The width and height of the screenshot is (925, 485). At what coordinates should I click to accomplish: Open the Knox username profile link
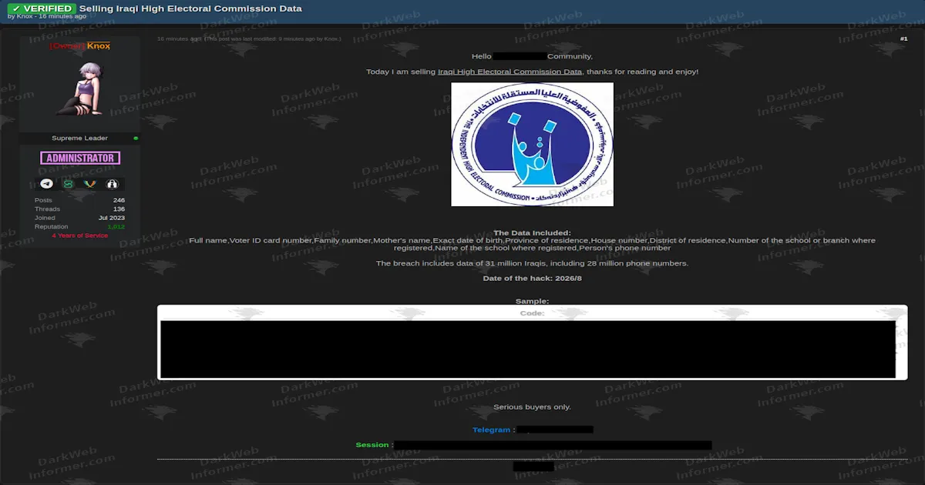pos(99,46)
